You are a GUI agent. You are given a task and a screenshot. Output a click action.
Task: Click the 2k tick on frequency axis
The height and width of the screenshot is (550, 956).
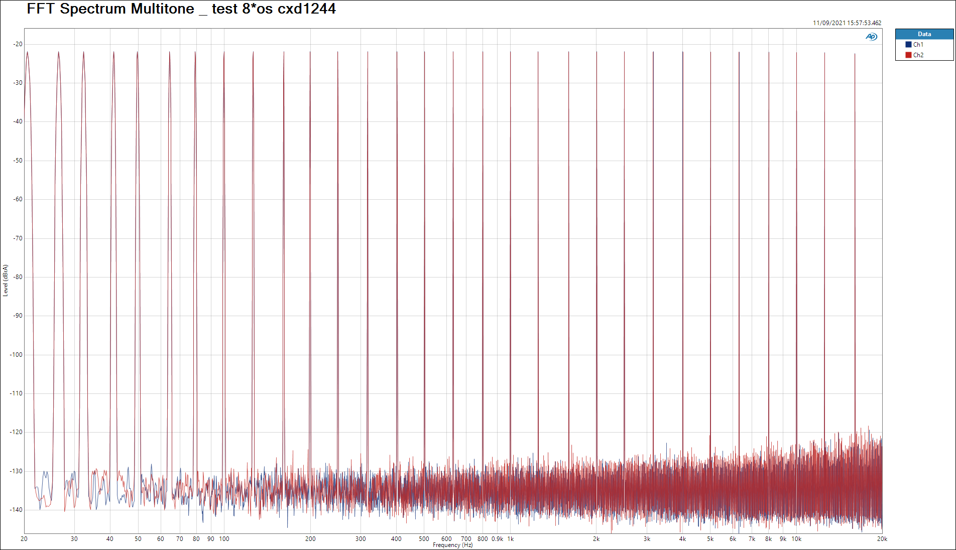tap(596, 539)
